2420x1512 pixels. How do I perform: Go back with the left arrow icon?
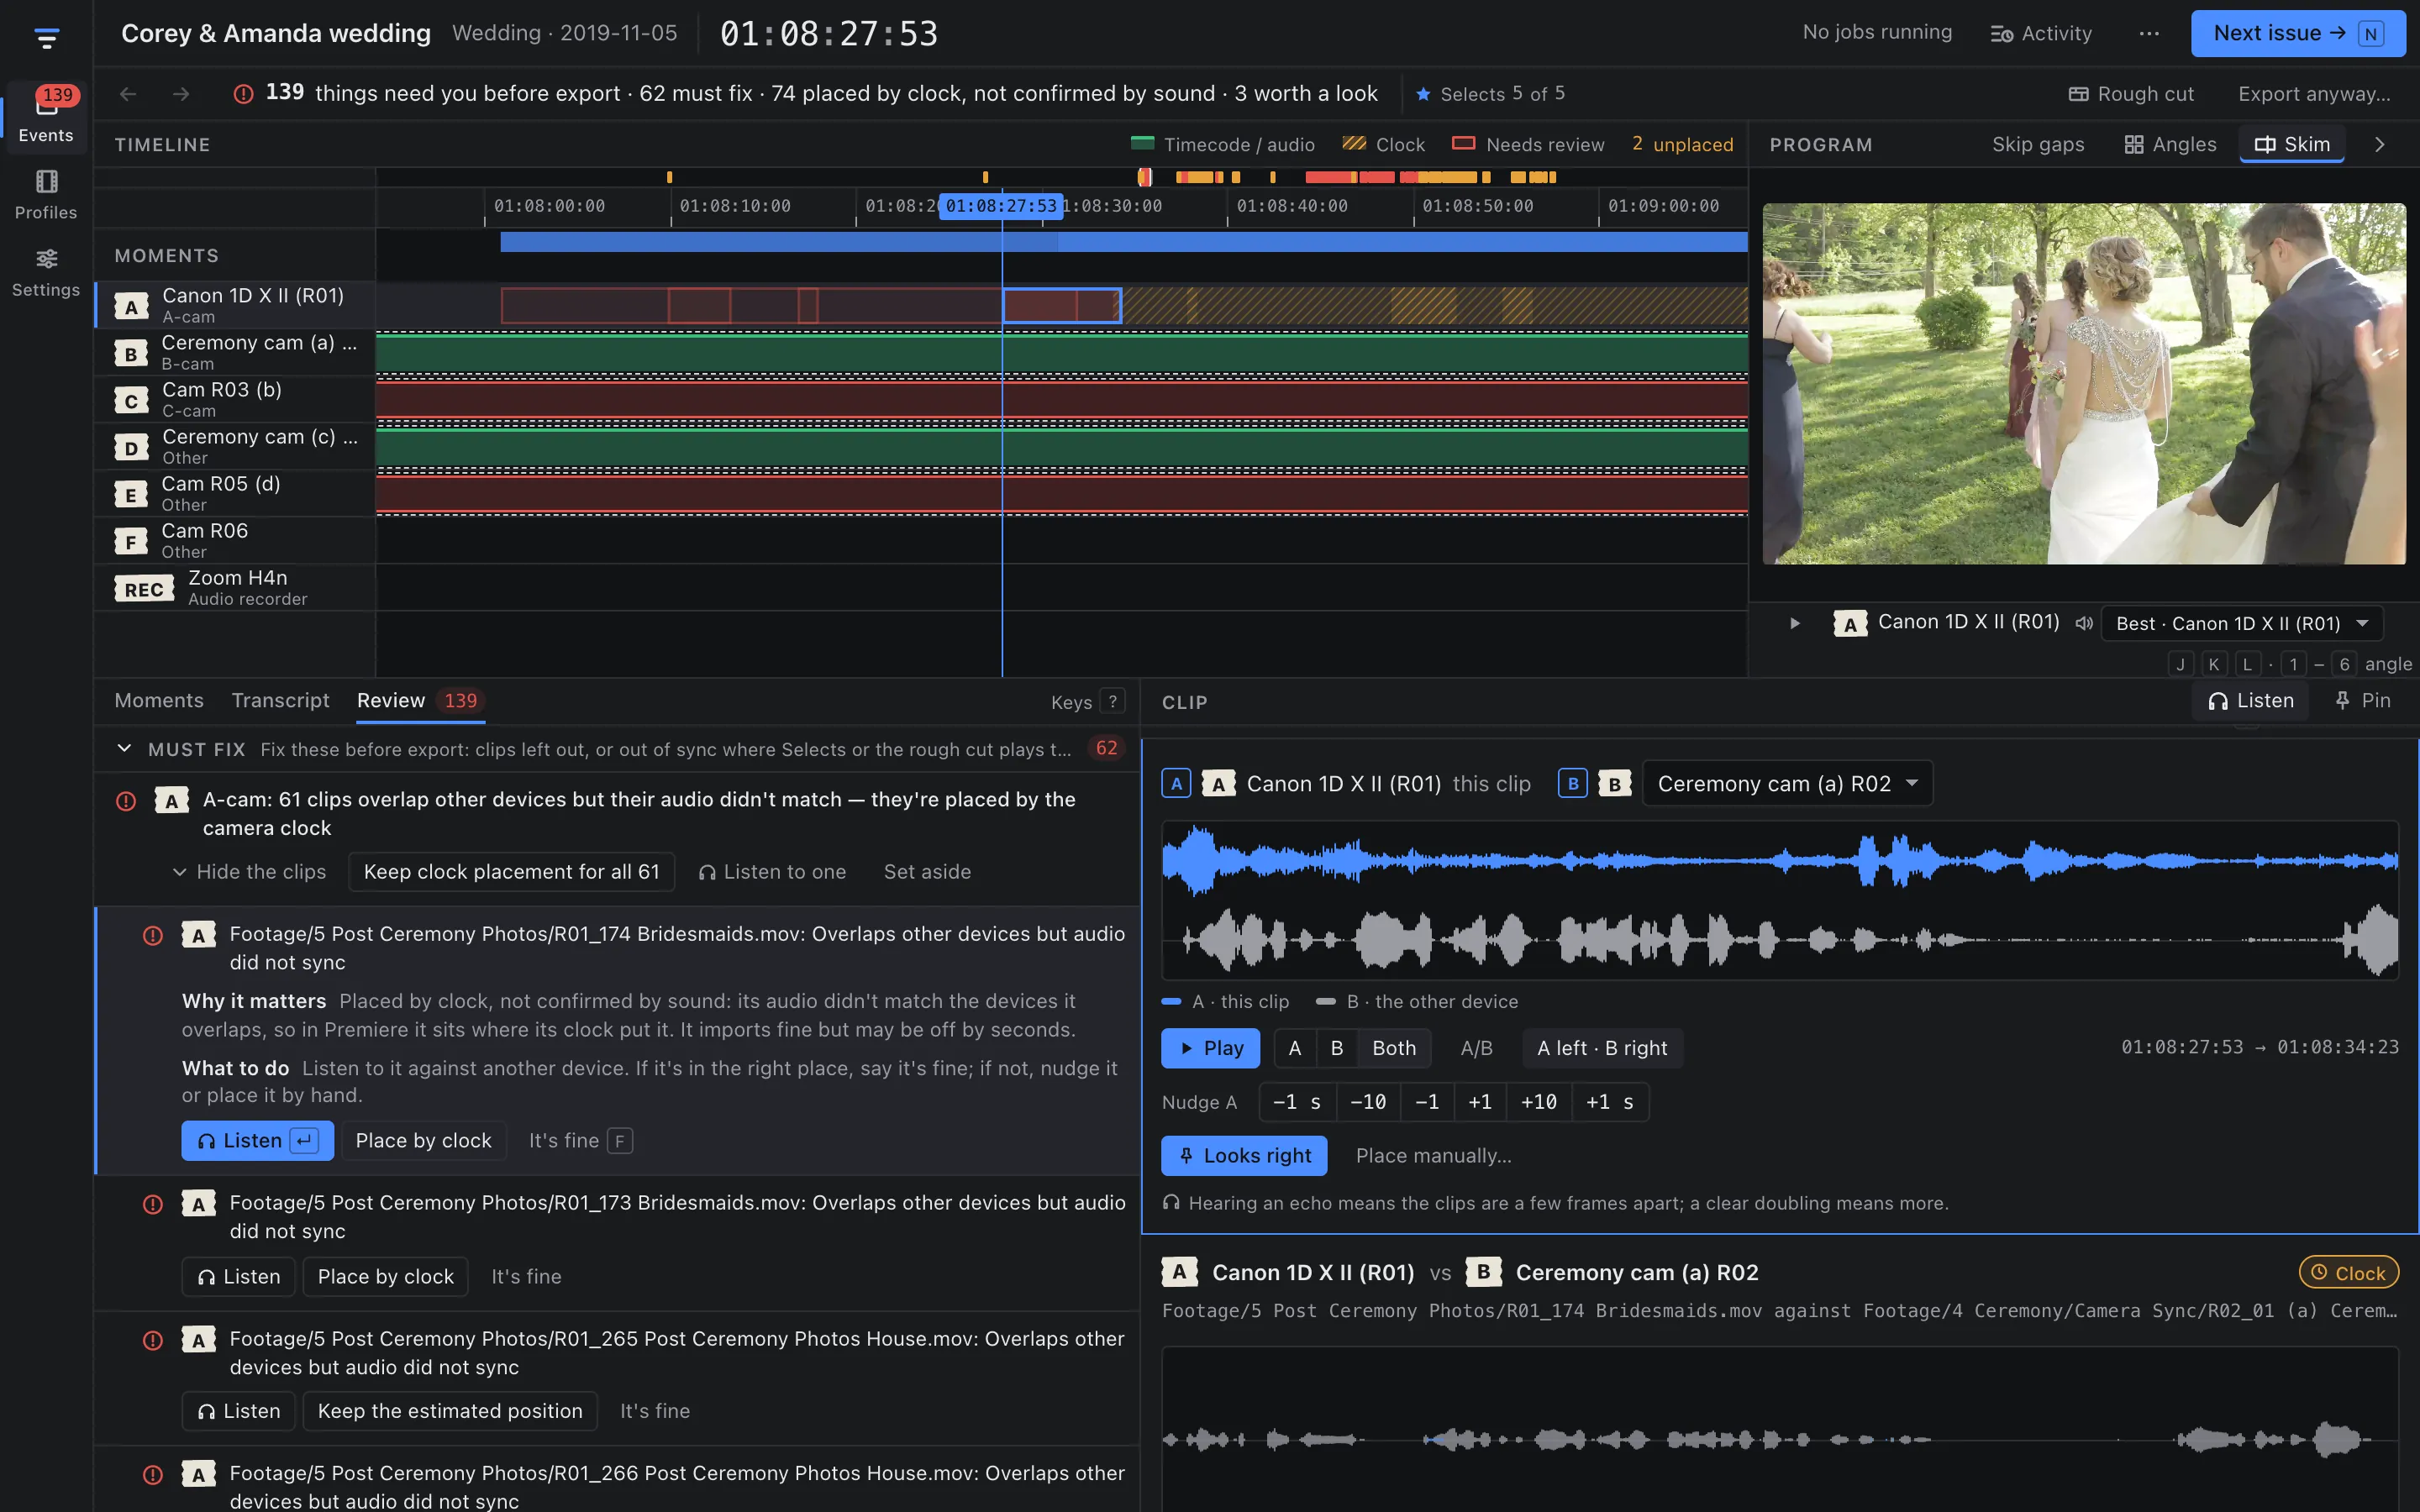128,94
